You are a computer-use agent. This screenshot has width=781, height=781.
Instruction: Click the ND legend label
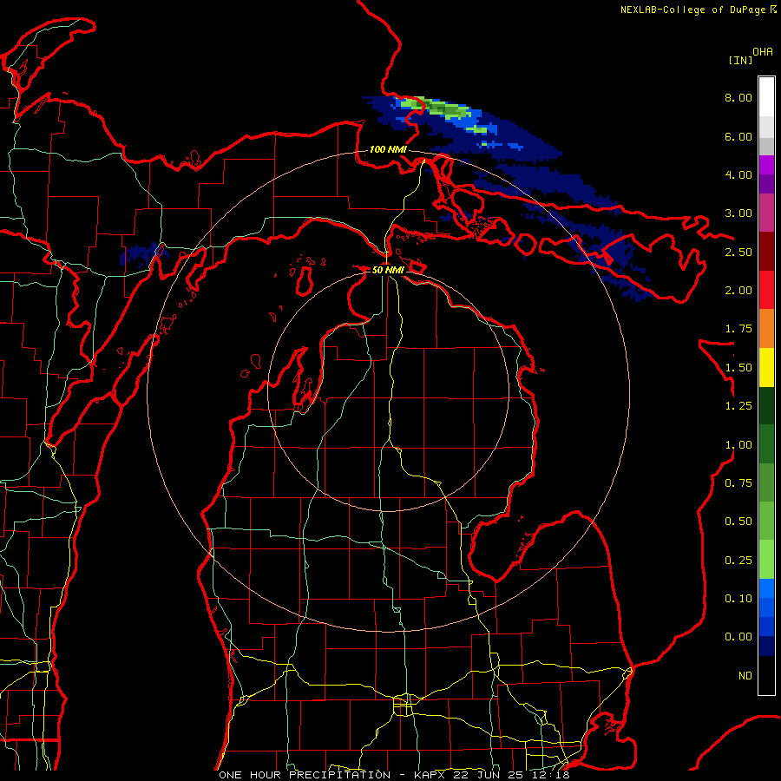tap(745, 676)
